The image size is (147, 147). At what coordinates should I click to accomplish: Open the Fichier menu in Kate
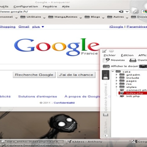[x=110, y=55]
